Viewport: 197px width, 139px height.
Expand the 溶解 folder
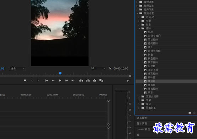139,100
